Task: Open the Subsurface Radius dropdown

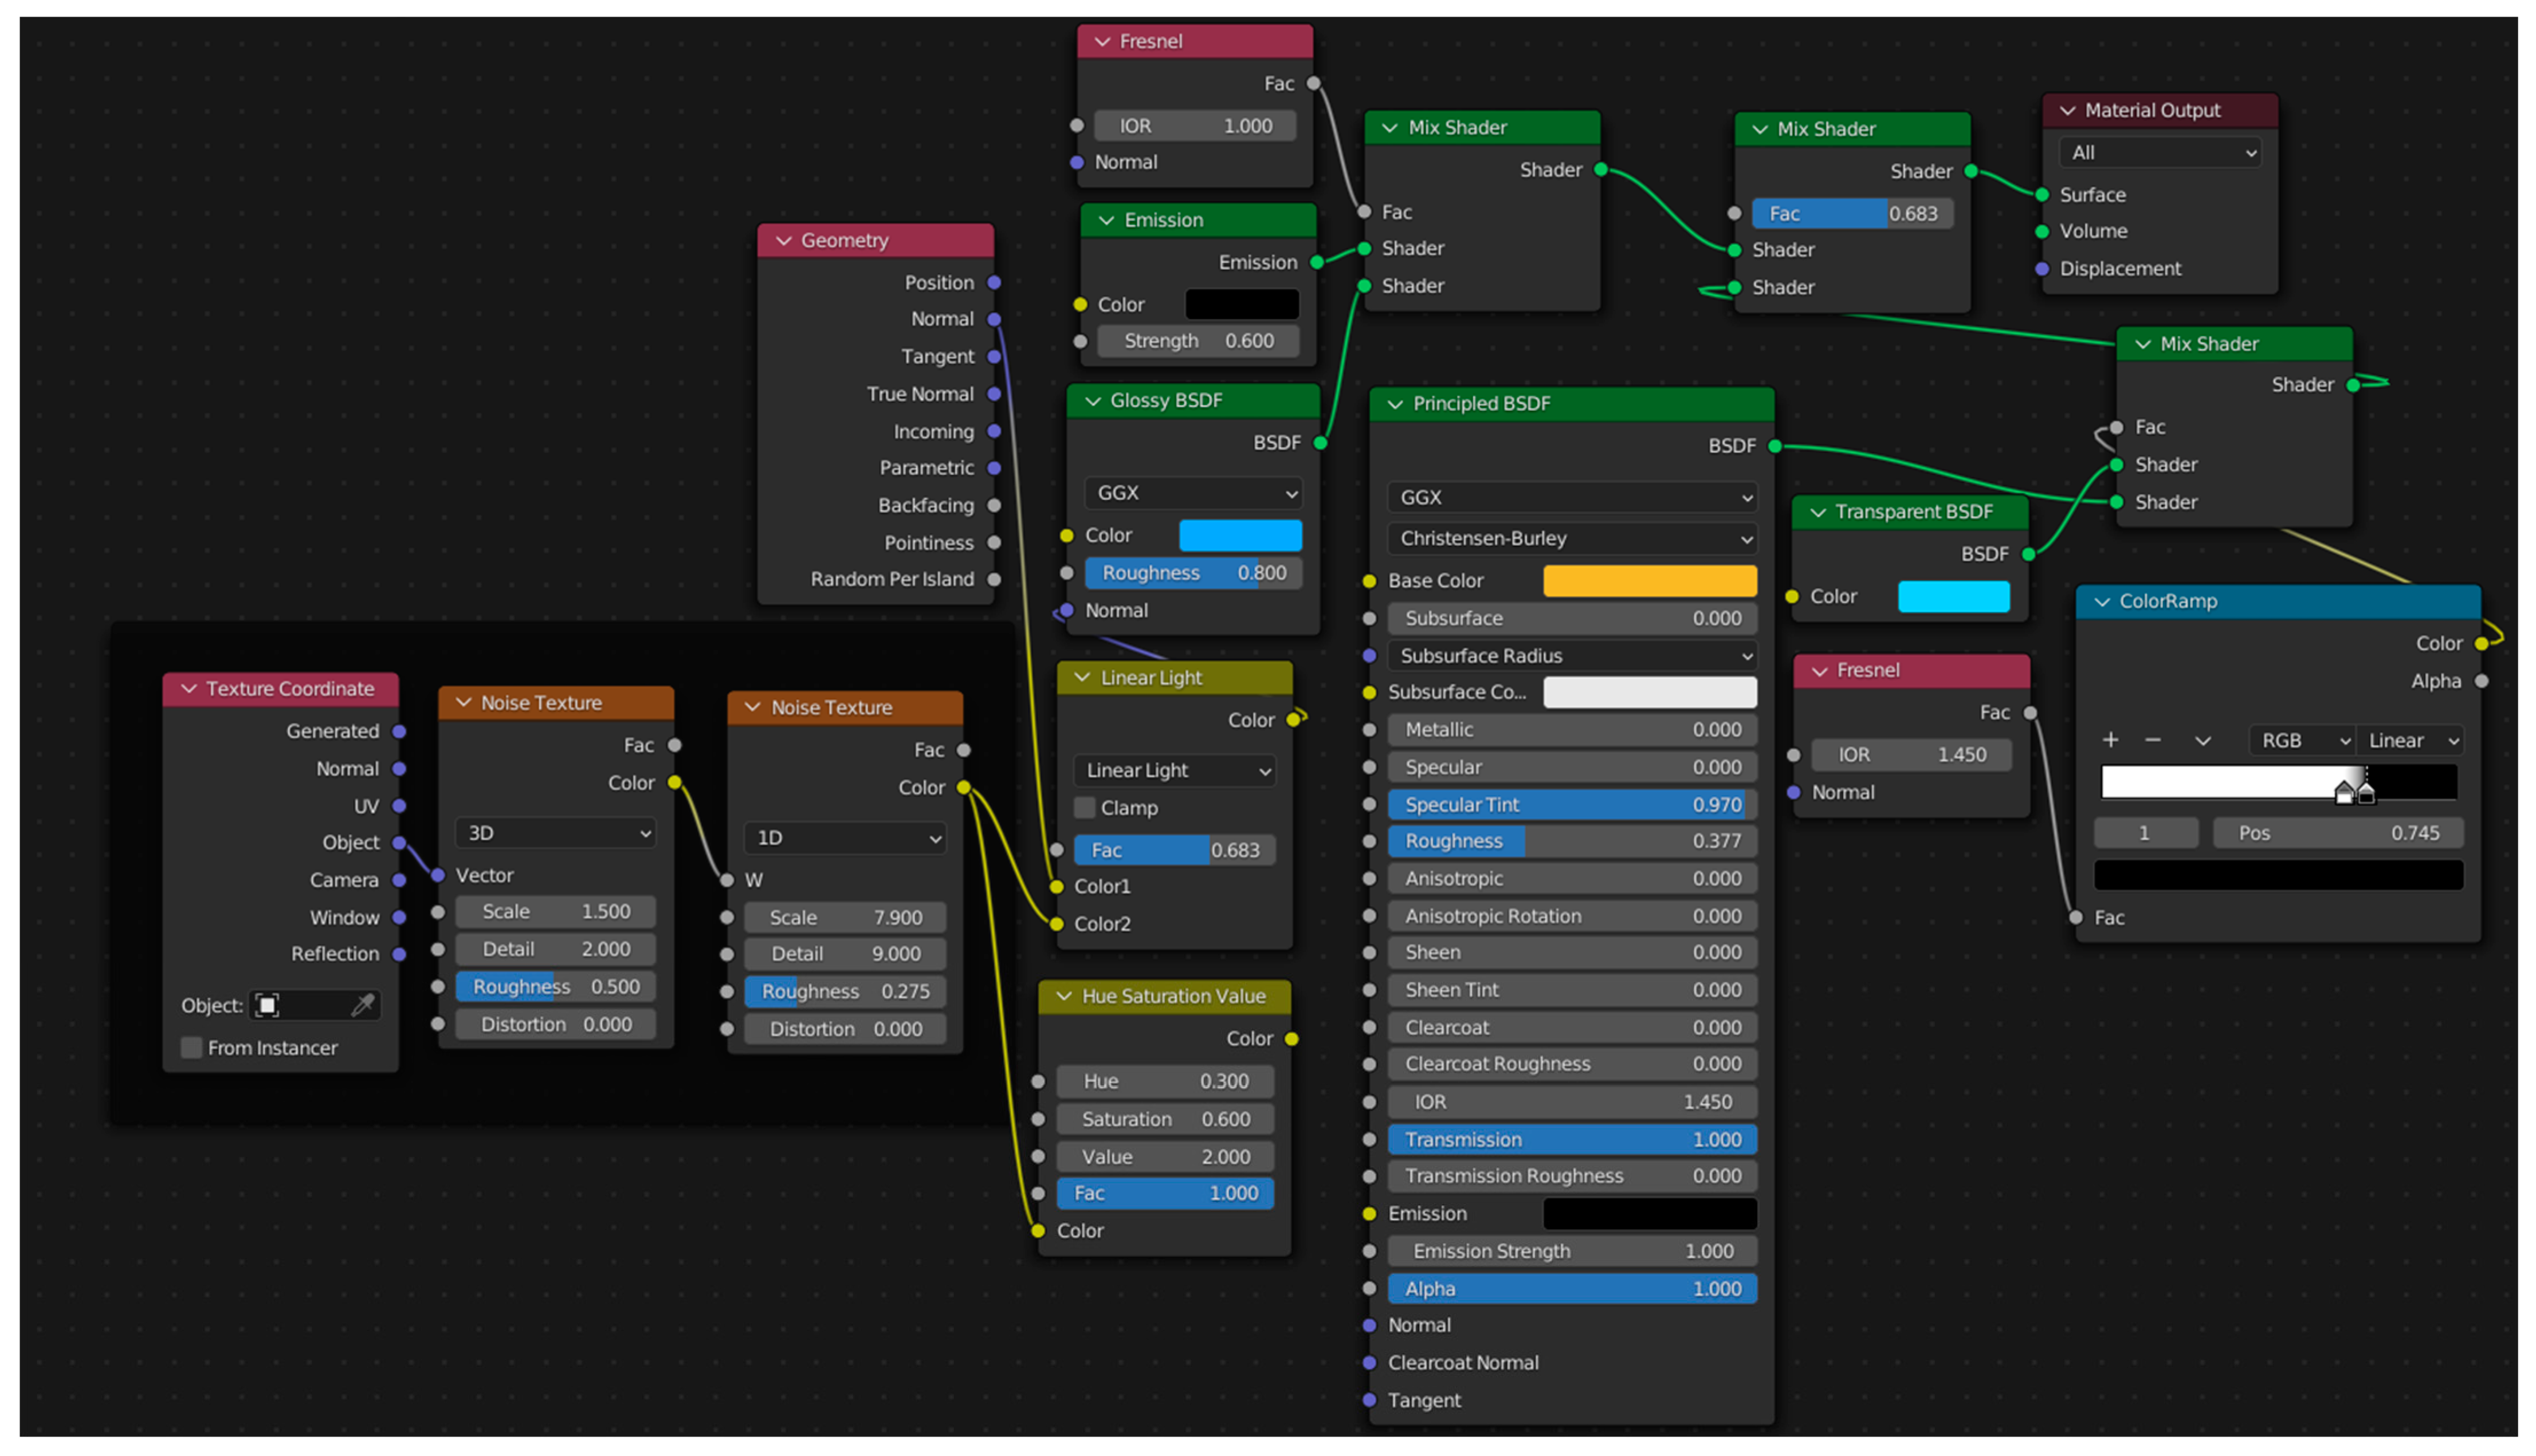Action: pyautogui.click(x=1573, y=656)
